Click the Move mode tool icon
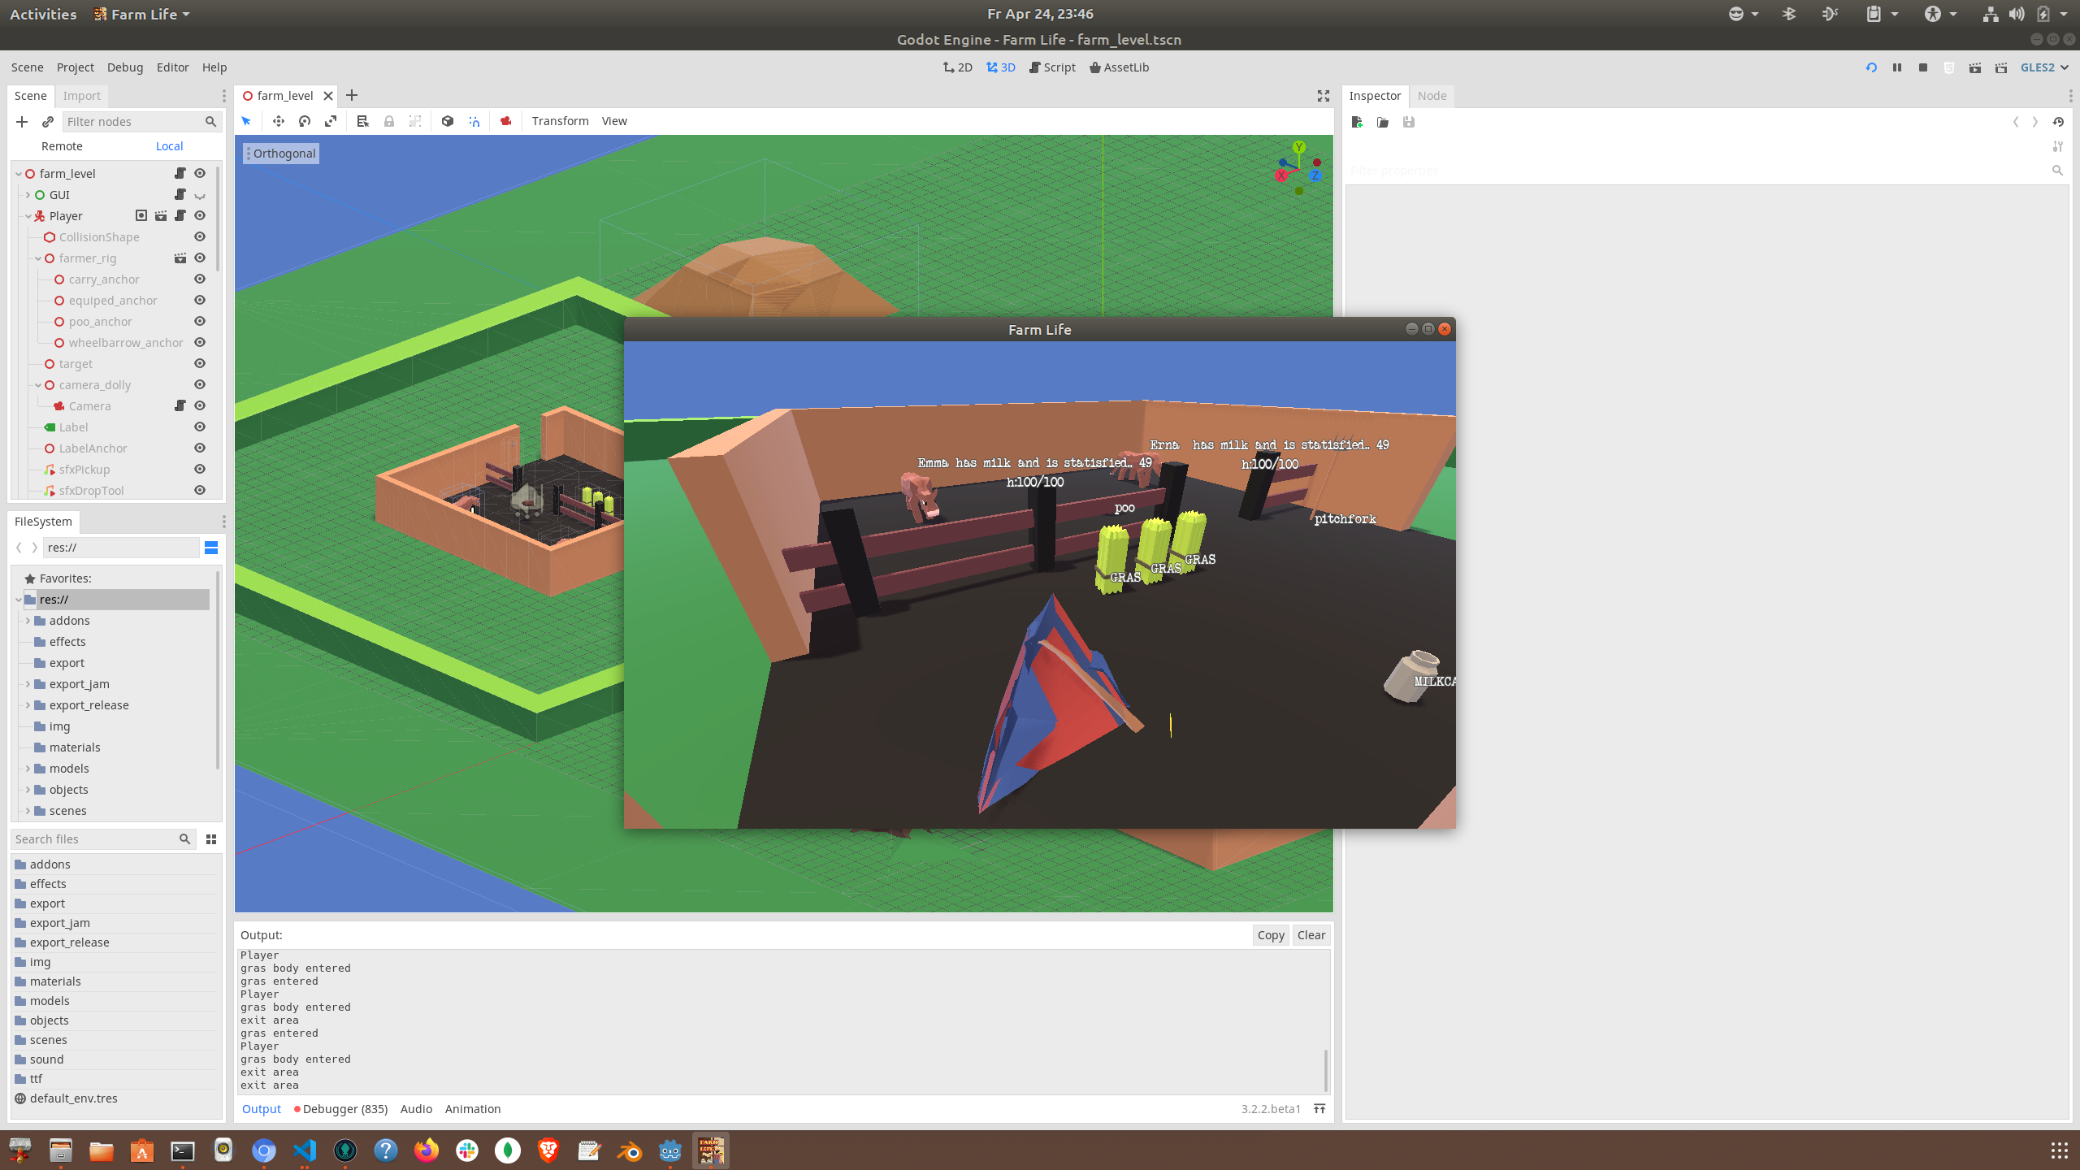Image resolution: width=2080 pixels, height=1170 pixels. (279, 121)
